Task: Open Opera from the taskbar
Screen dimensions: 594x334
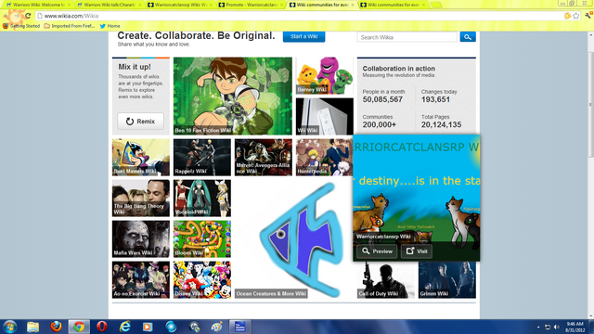Action: pyautogui.click(x=102, y=326)
